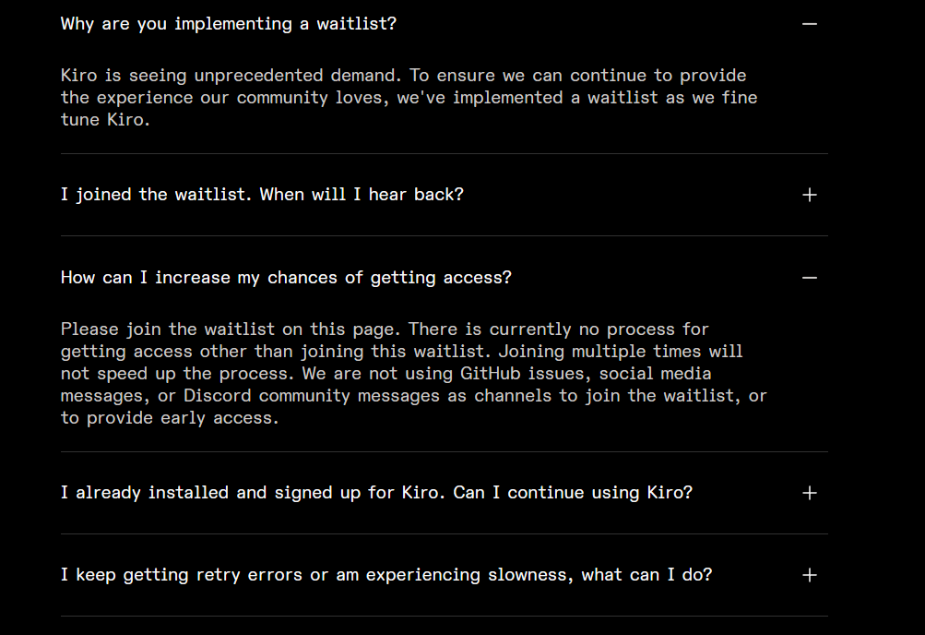Expand 'I already installed and signed up for Kiro' question
Viewport: 925px width, 635px height.
point(376,493)
